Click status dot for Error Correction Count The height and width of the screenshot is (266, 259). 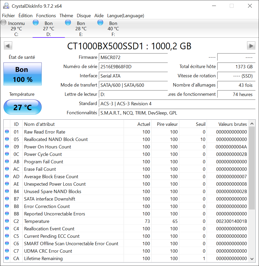click(7, 206)
